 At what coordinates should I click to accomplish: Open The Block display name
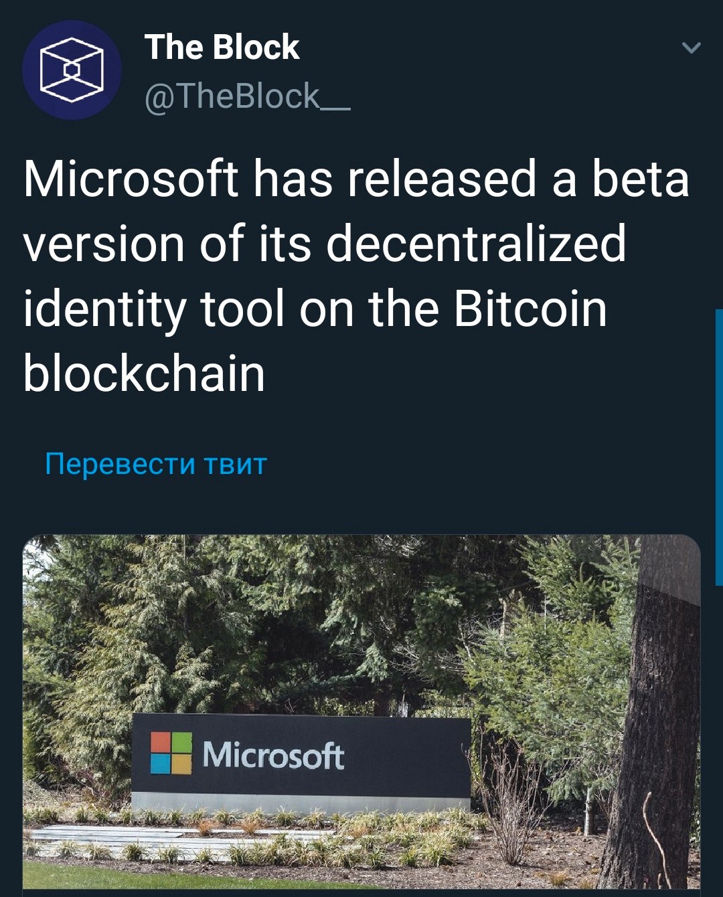[222, 48]
